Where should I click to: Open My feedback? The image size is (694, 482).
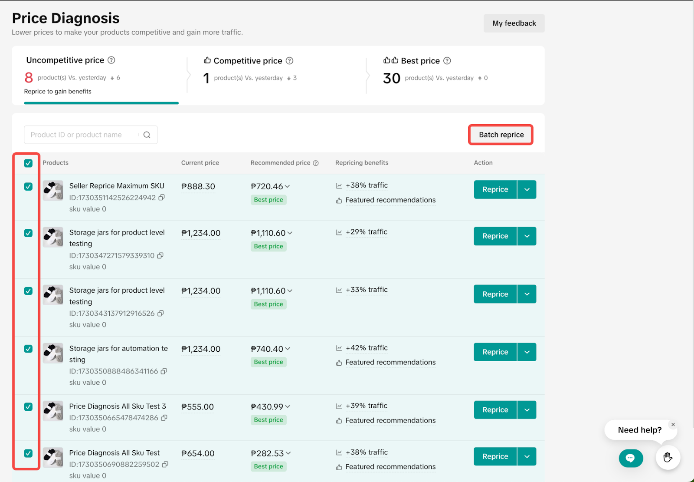tap(514, 23)
